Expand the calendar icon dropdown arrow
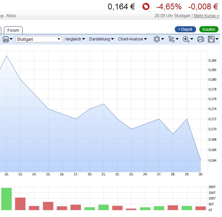Viewport: 222px width, 217px height. point(11,39)
